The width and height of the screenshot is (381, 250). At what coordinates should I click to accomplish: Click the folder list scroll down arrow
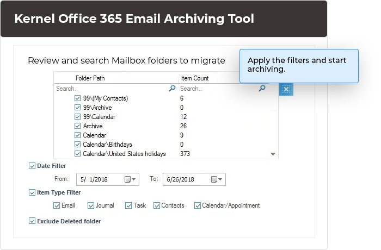273,154
